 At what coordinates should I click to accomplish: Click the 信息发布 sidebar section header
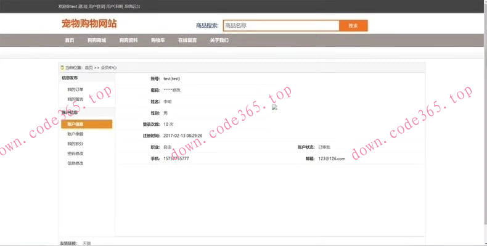coord(70,78)
